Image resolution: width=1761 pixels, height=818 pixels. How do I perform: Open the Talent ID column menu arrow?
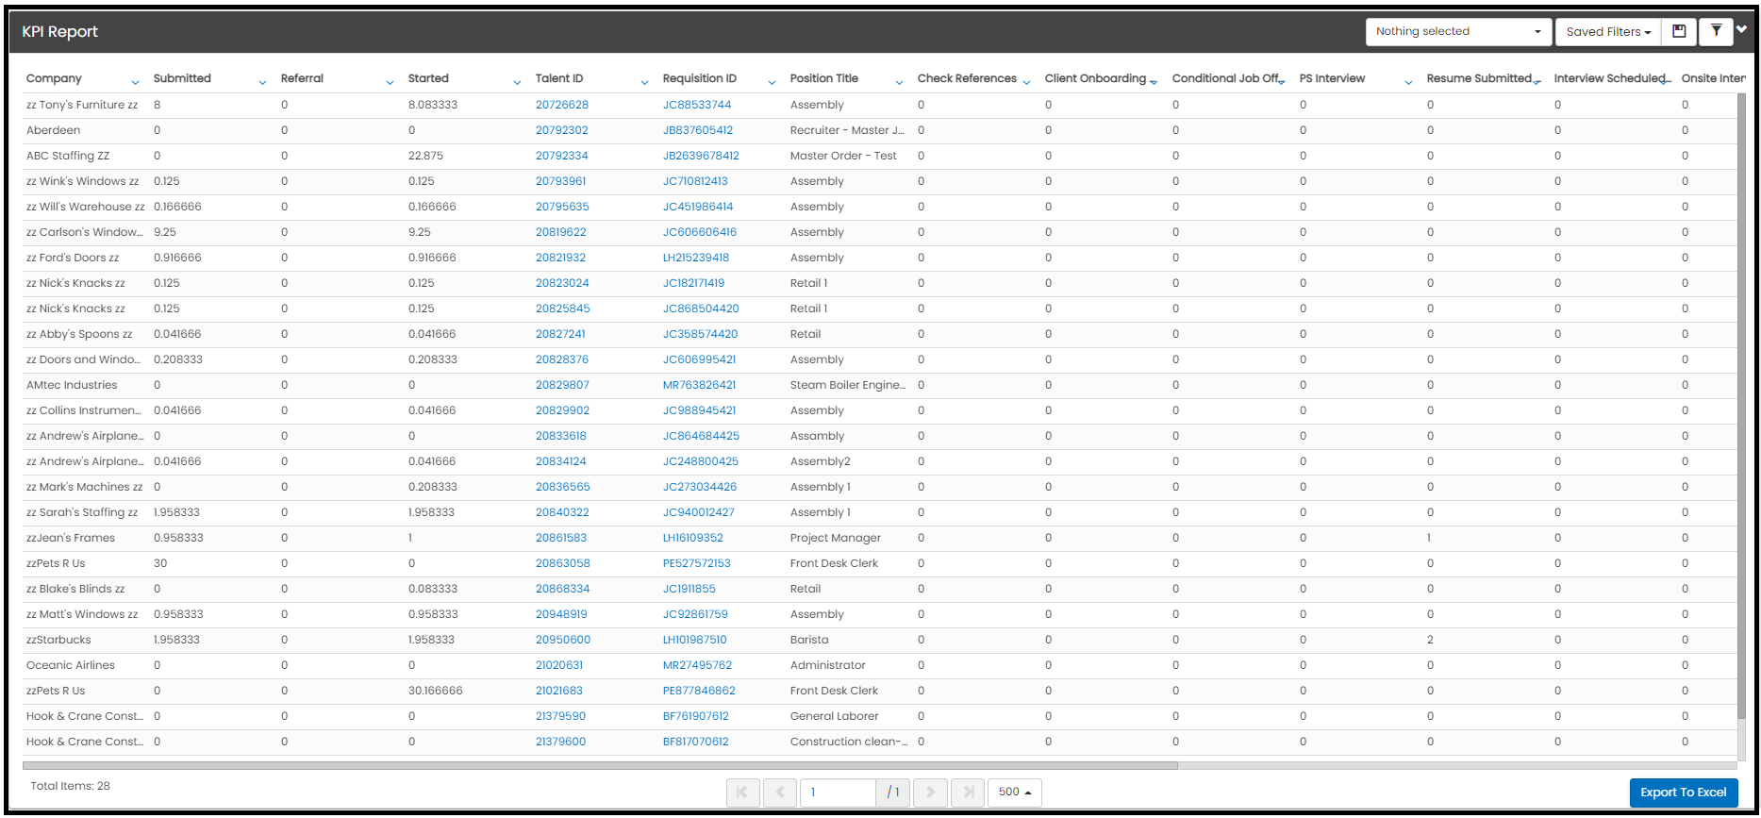[x=644, y=82]
